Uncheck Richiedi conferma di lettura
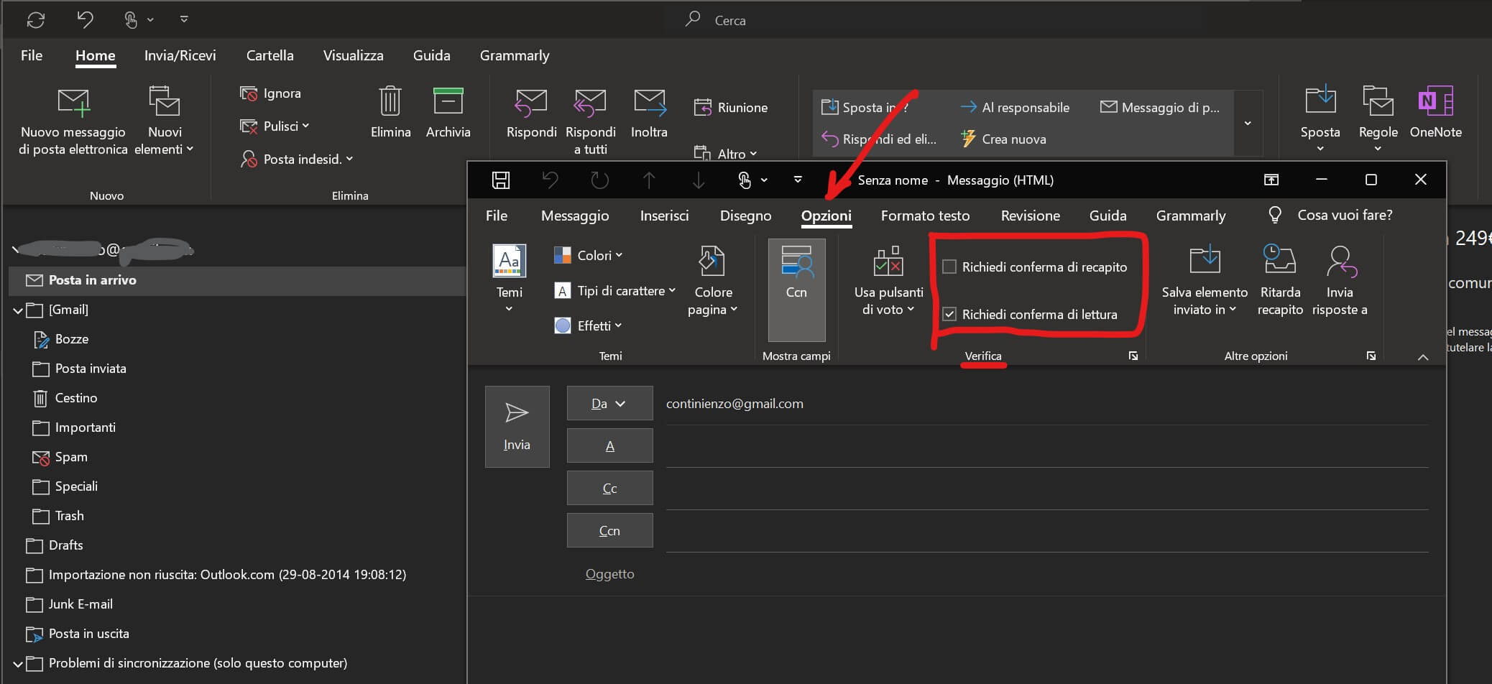This screenshot has width=1492, height=684. [x=949, y=315]
